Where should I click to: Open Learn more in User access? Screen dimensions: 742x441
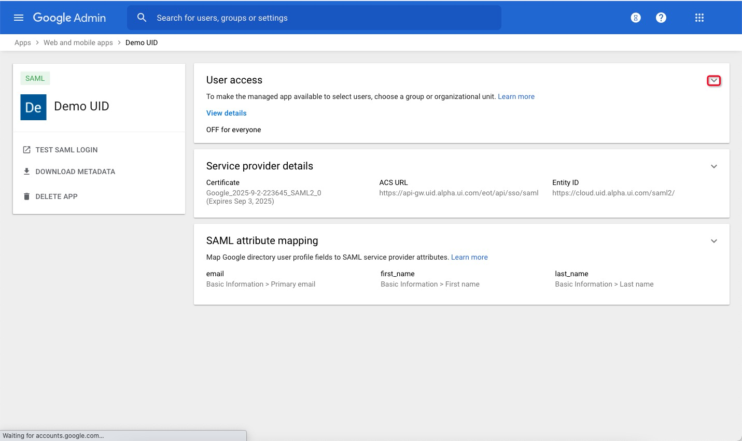point(516,96)
